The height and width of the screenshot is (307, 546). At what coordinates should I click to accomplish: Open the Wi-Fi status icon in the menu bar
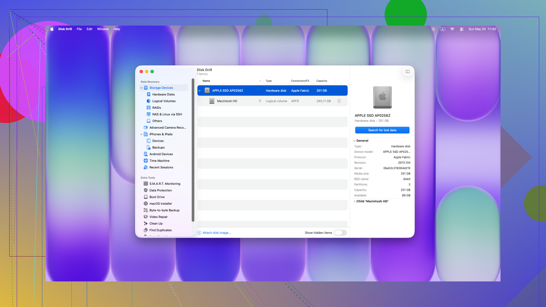pyautogui.click(x=452, y=29)
